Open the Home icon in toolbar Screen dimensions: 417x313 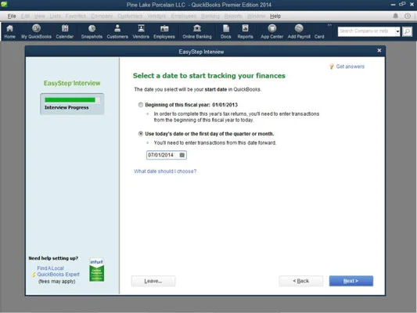(9, 31)
